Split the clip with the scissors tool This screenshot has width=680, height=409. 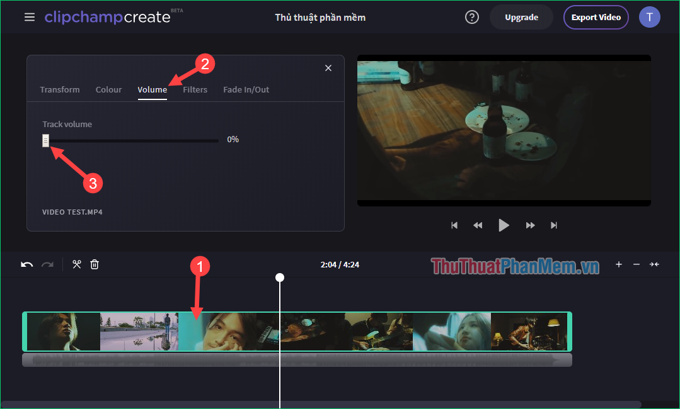tap(76, 264)
